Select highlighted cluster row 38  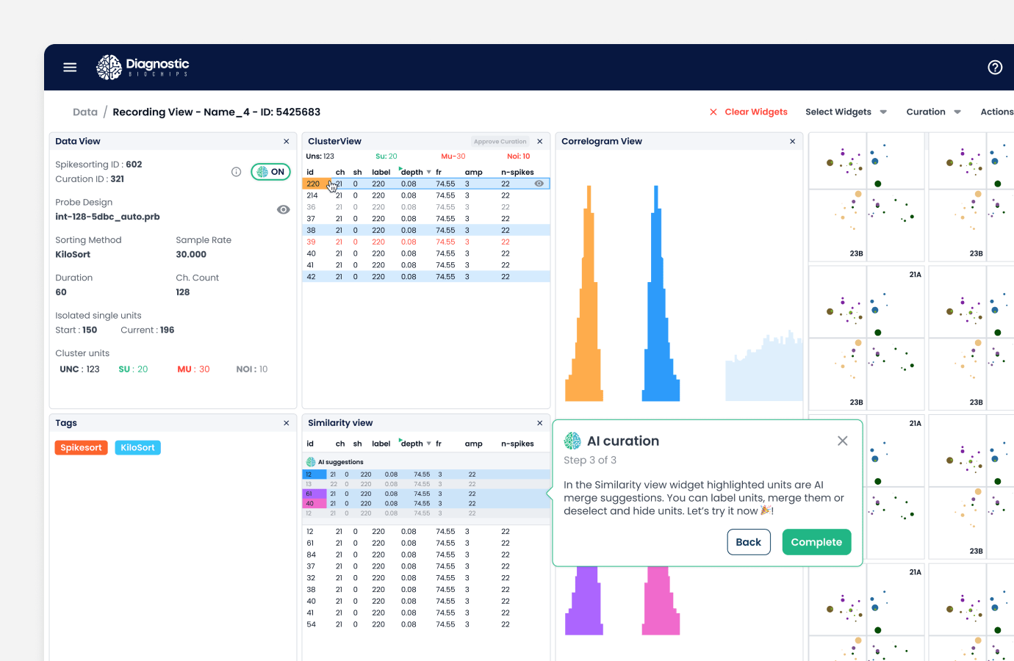point(426,230)
